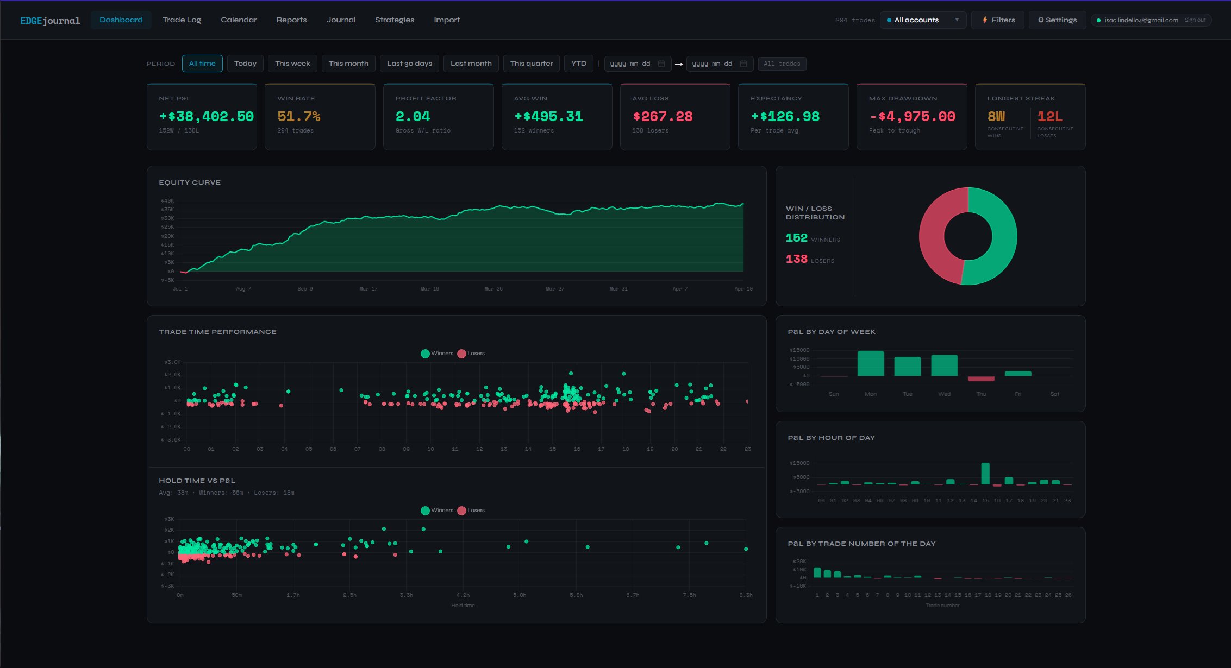Click Sign out
Viewport: 1231px width, 668px height.
point(1195,20)
